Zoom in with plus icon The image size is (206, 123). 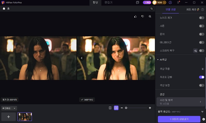click(x=150, y=108)
